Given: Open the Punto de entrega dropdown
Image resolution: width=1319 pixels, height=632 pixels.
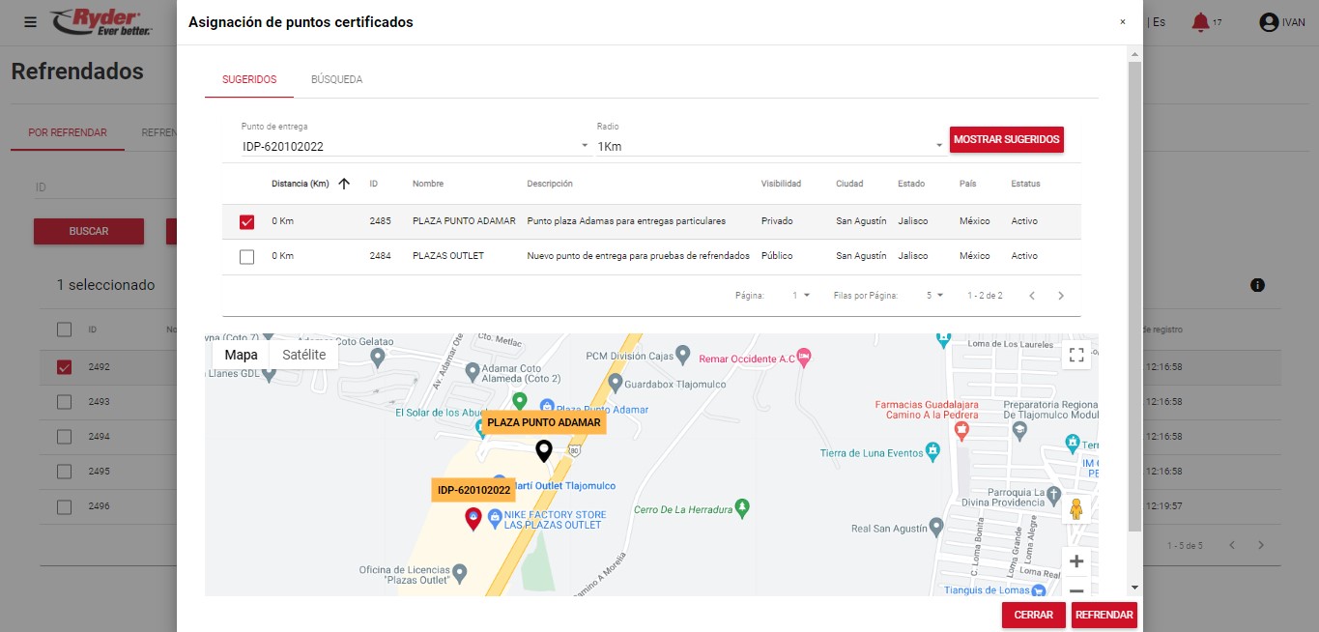Looking at the screenshot, I should point(416,146).
